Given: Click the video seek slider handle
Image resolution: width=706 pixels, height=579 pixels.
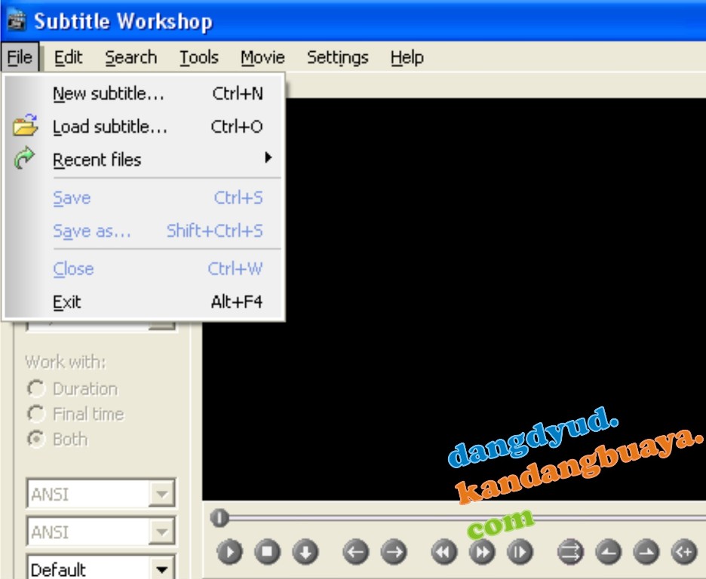Looking at the screenshot, I should pos(219,518).
